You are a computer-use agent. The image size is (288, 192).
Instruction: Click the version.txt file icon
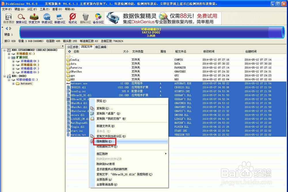(68, 135)
